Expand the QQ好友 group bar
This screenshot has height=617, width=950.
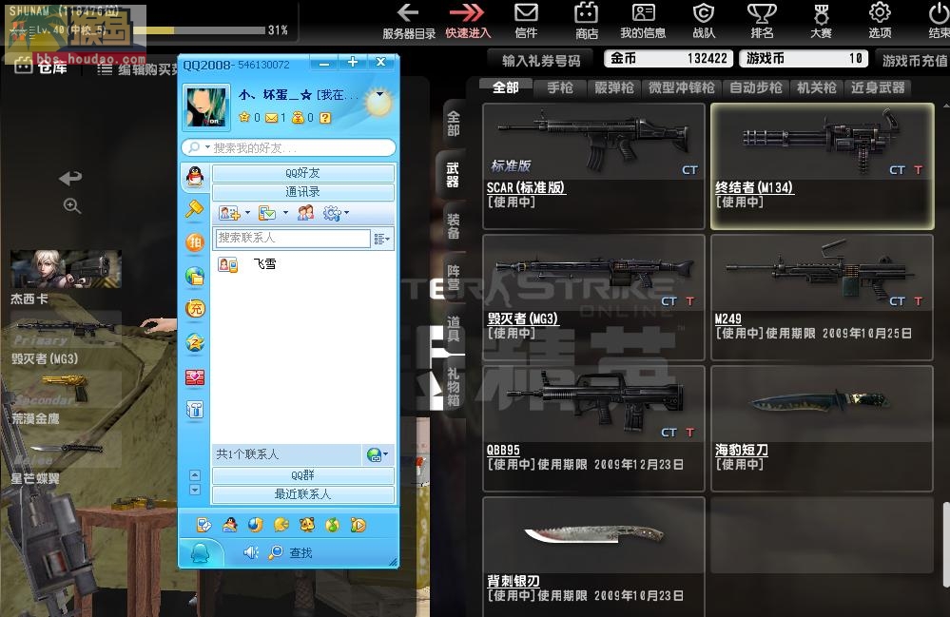coord(303,173)
